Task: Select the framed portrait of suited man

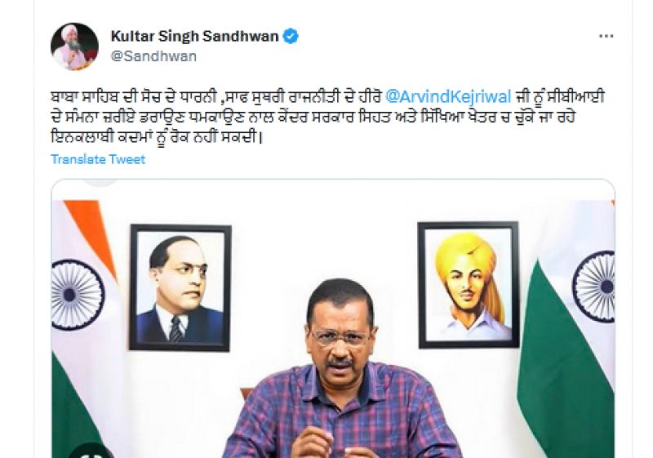Action: tap(180, 287)
